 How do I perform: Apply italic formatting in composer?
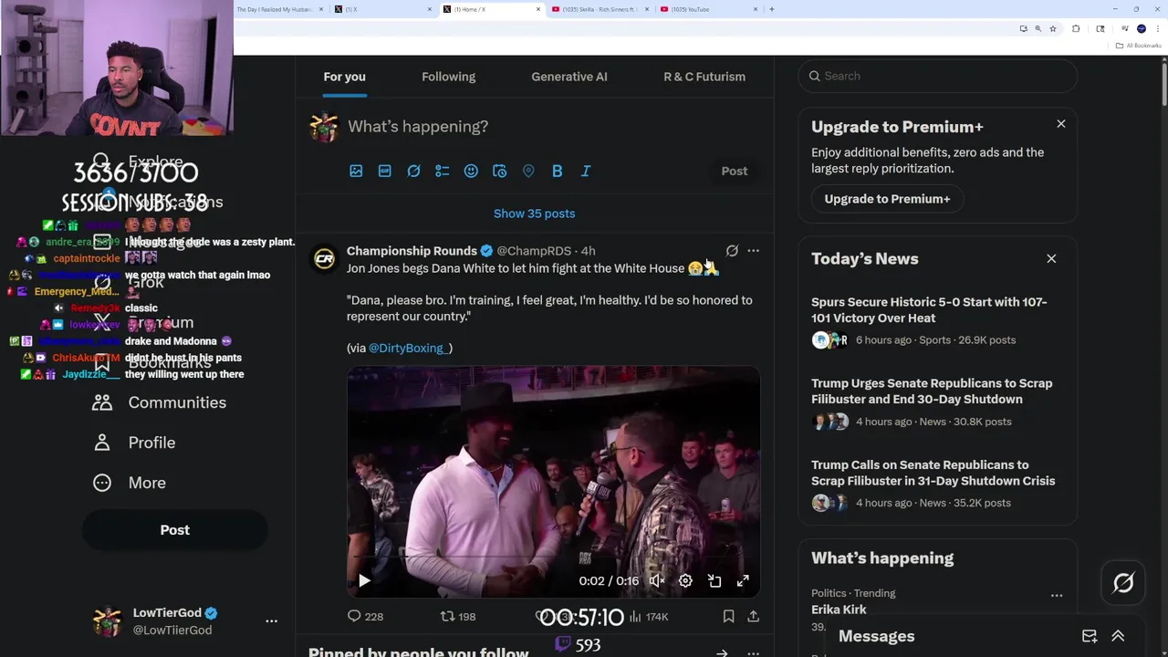tap(586, 171)
